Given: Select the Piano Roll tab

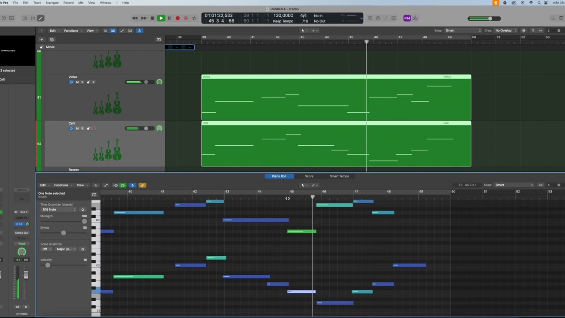Looking at the screenshot, I should click(279, 176).
